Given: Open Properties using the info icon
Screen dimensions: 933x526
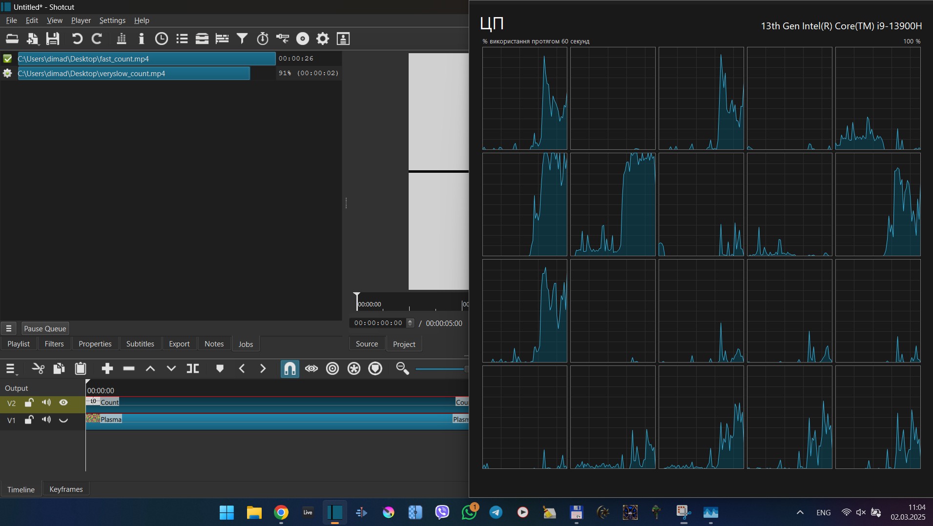Looking at the screenshot, I should (141, 39).
